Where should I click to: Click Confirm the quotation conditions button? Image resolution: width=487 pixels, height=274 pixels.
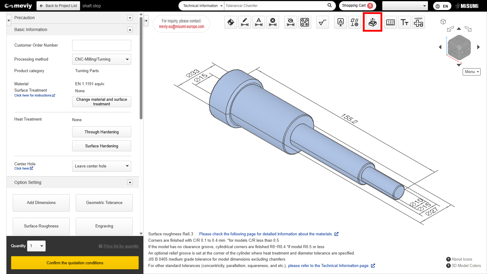tap(75, 263)
